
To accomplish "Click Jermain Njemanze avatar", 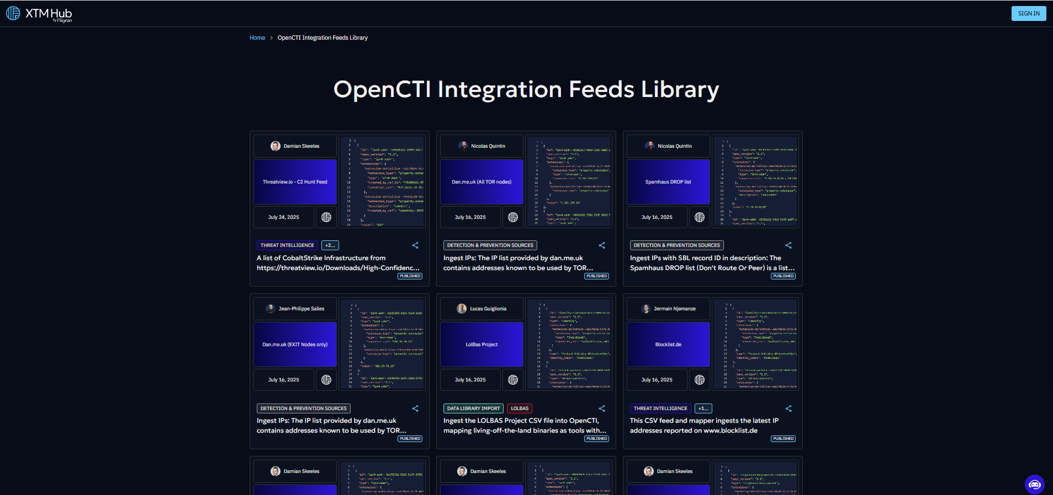I will (x=646, y=309).
